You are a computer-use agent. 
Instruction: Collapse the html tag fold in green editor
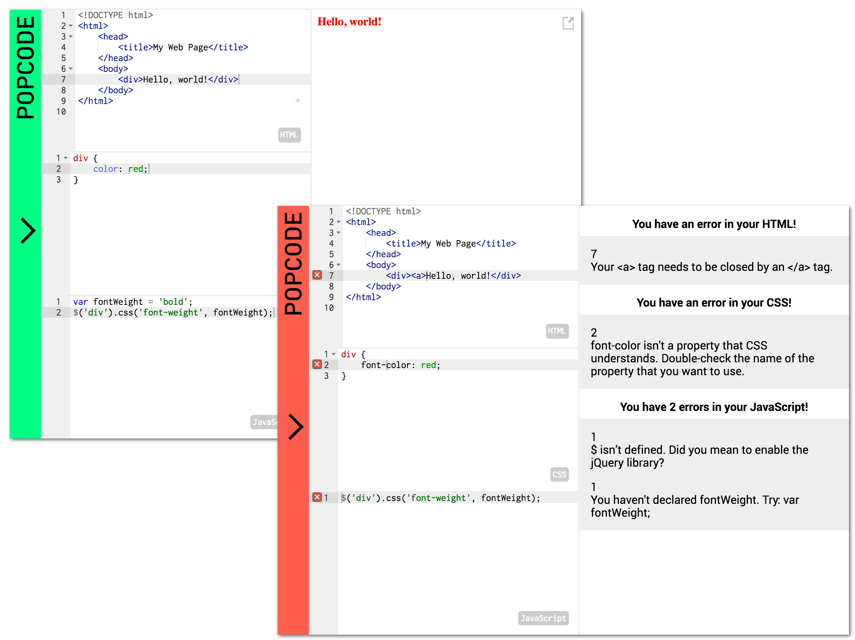click(71, 26)
